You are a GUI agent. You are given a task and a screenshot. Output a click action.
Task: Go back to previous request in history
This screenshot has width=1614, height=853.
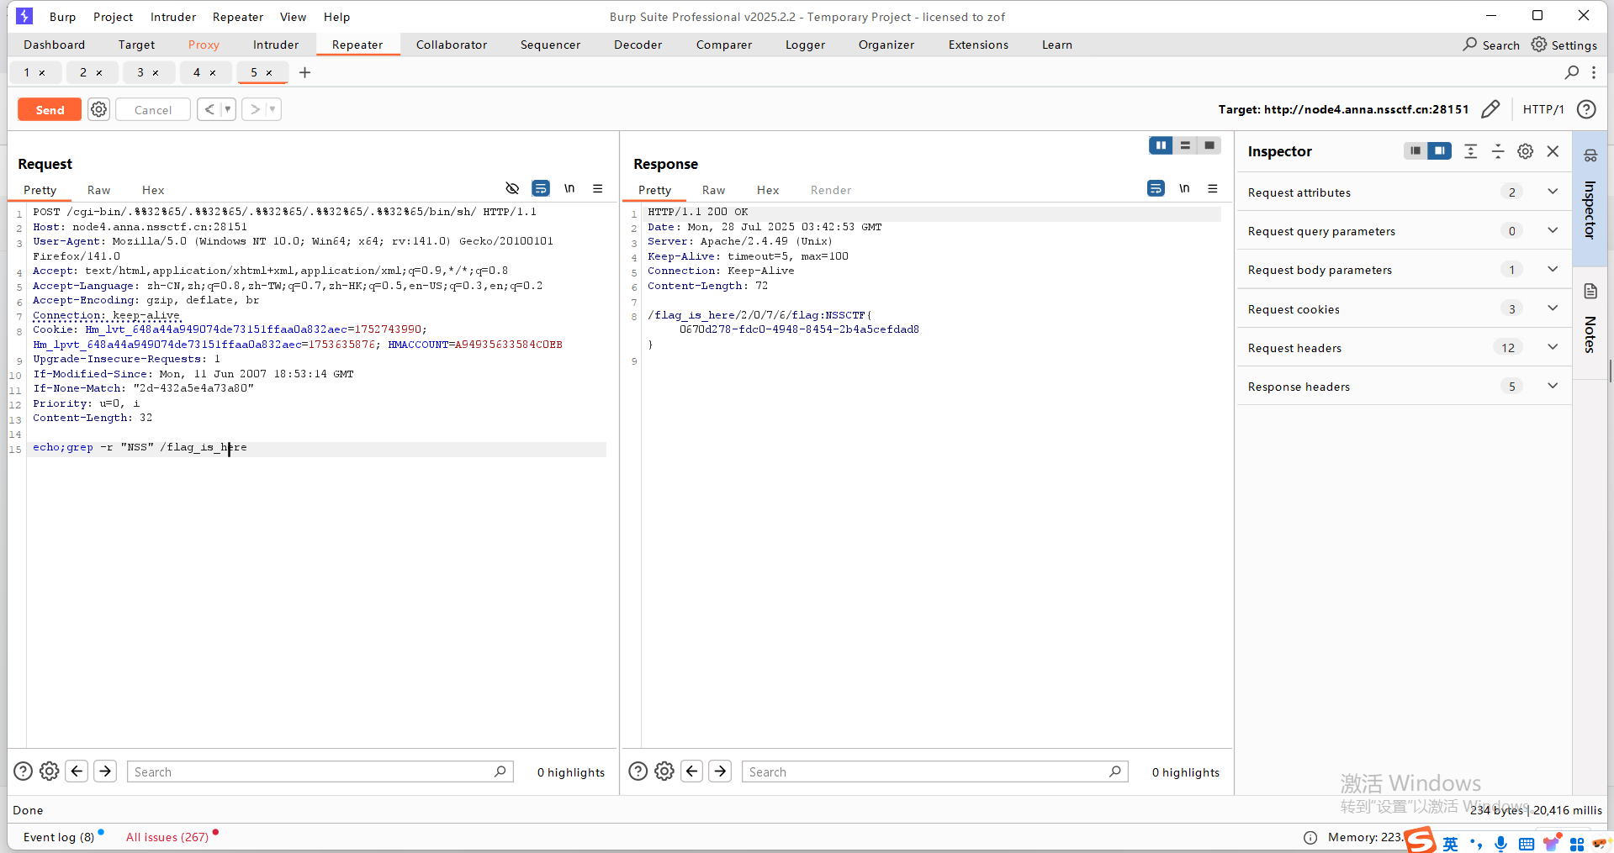(x=209, y=109)
